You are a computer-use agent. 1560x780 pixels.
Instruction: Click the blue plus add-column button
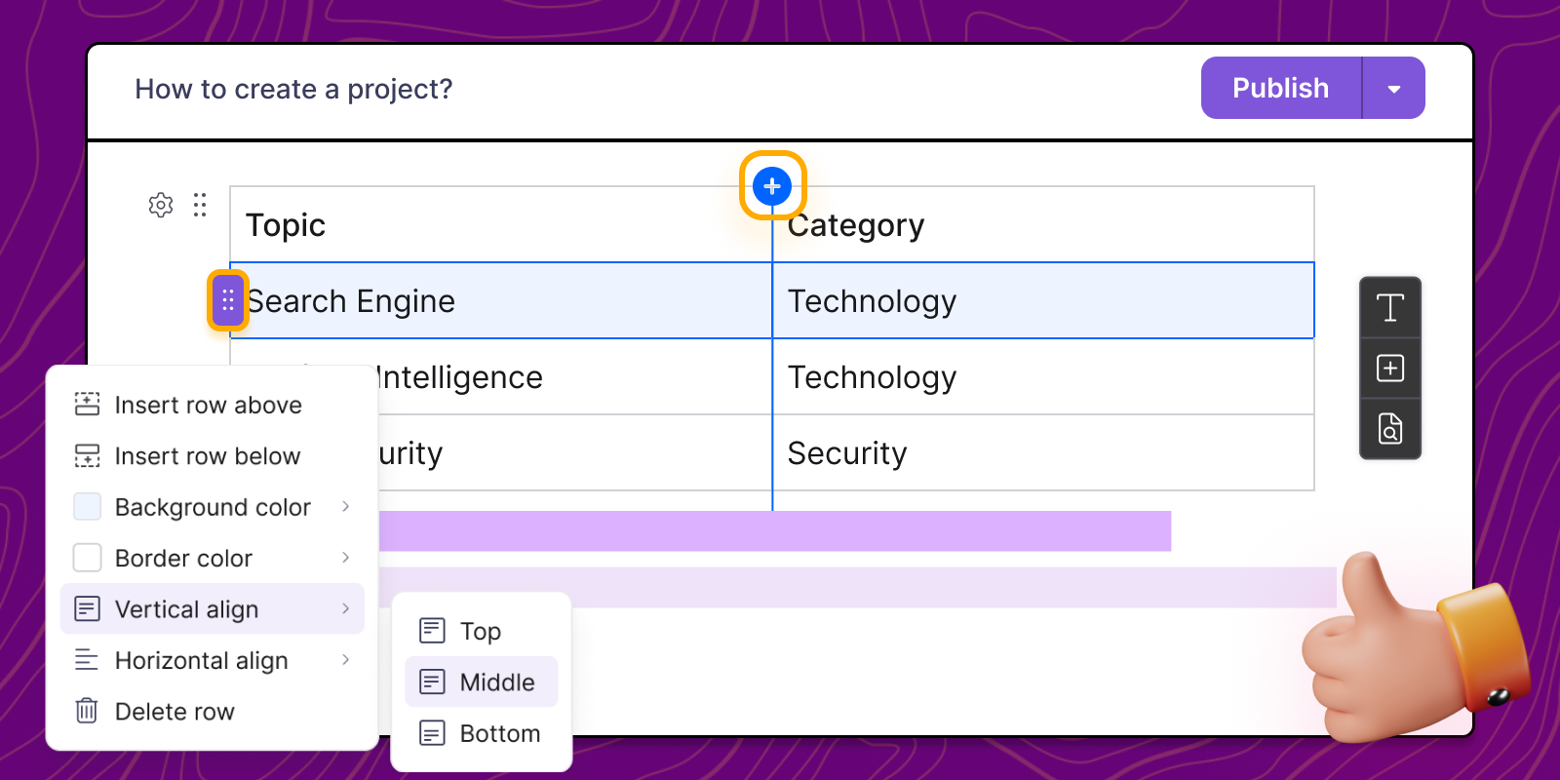pyautogui.click(x=772, y=185)
